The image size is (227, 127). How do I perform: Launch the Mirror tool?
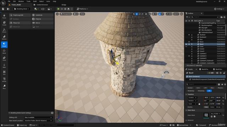43,23
